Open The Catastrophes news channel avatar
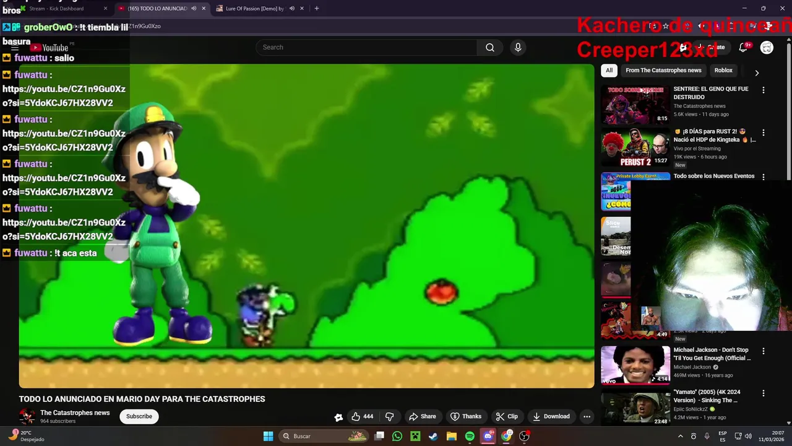792x446 pixels. [x=27, y=416]
